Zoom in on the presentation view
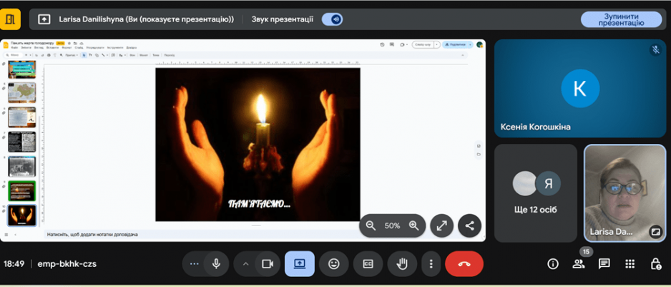Viewport: 671px width, 287px height. tap(413, 225)
